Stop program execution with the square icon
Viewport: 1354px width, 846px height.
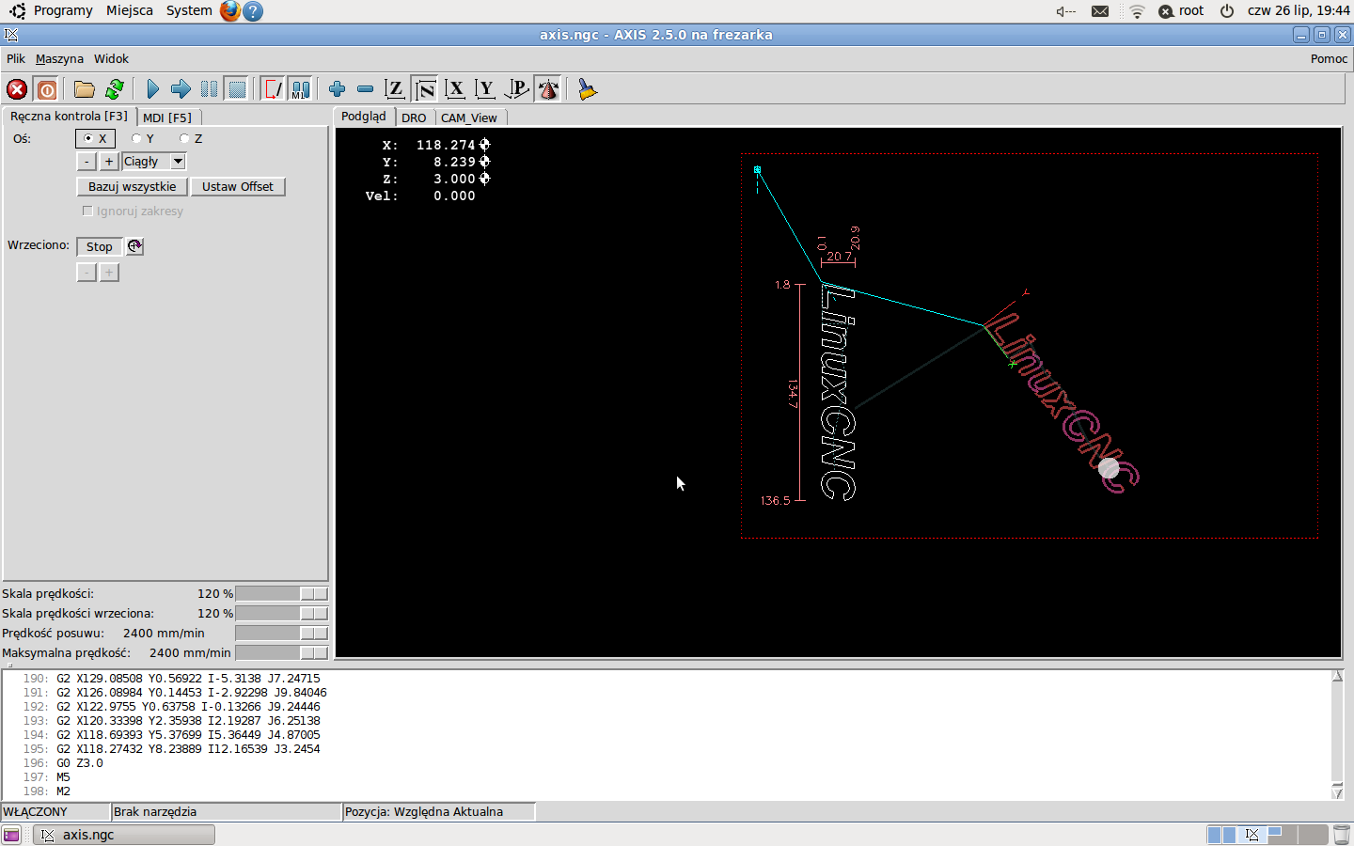(237, 89)
